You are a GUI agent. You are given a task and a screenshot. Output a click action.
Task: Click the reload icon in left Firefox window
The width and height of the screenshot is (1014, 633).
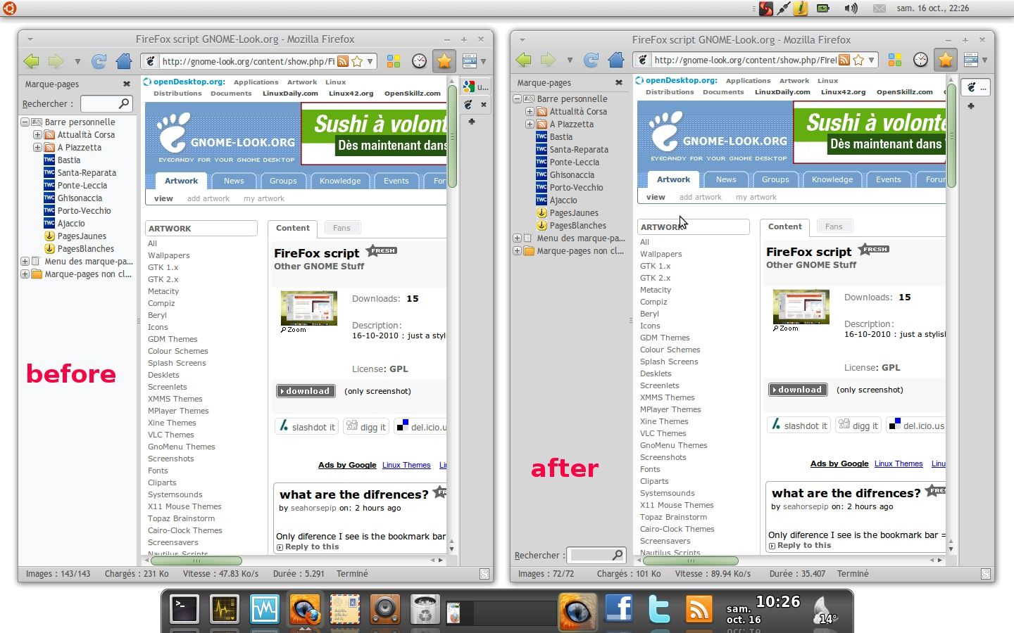tap(99, 61)
